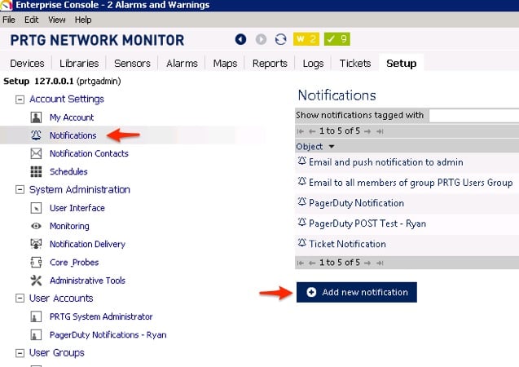Click the Monitoring eye icon

[x=36, y=226]
